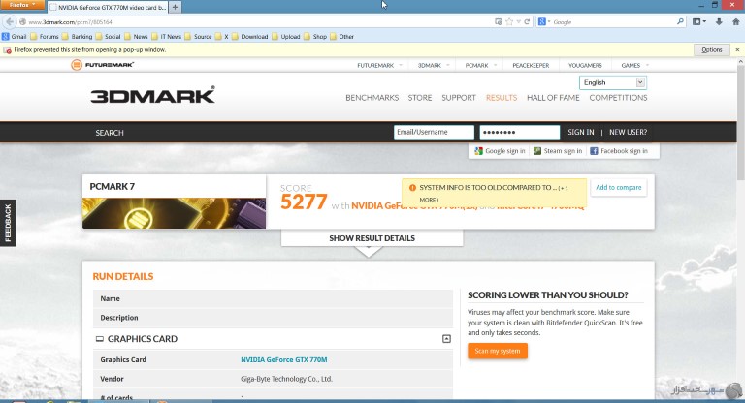
Task: Click the reload page icon in address bar
Action: pyautogui.click(x=527, y=22)
